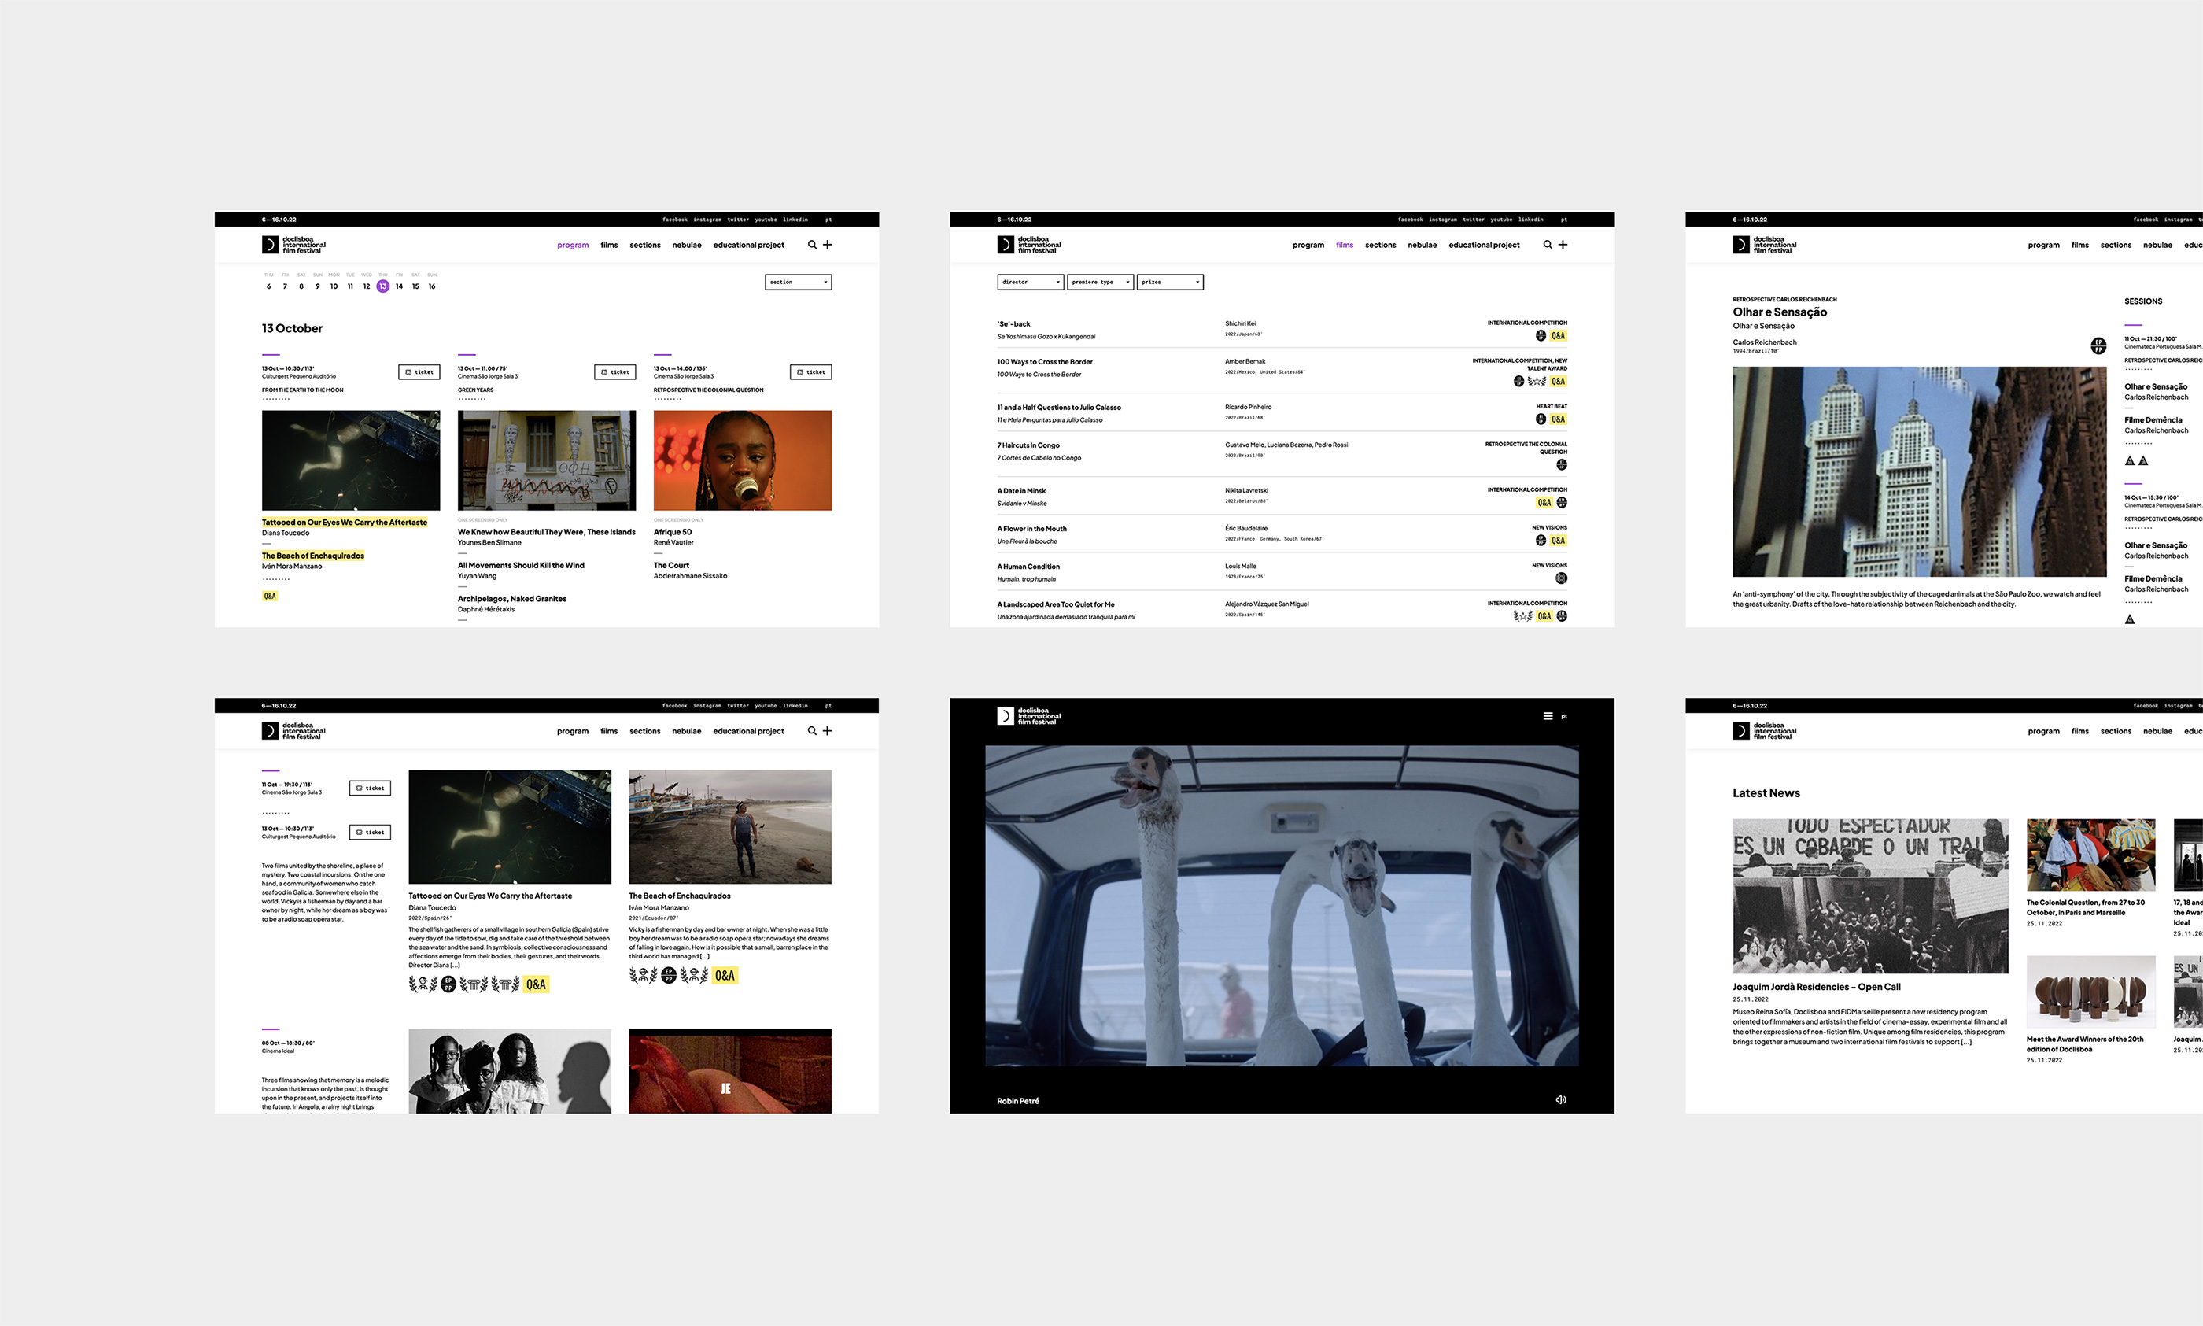Click search icon in films list mockup
Viewport: 2203px width, 1326px height.
click(1548, 245)
